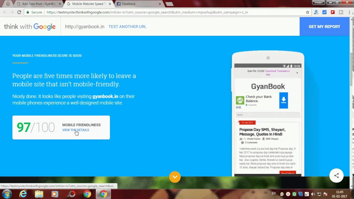Open the blue checkmark extension icon
354x199 pixels.
click(x=324, y=12)
